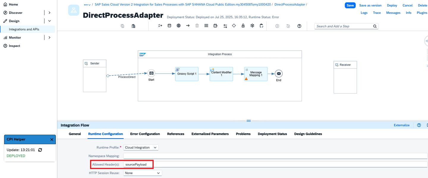Open the Trace link
The image size is (428, 178).
377,13
